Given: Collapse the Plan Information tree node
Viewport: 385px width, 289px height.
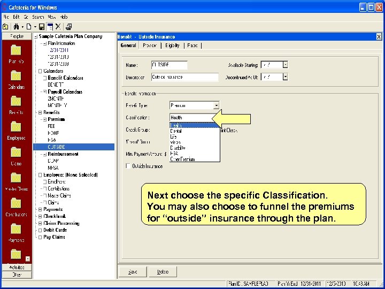Looking at the screenshot, I should 45,43.
